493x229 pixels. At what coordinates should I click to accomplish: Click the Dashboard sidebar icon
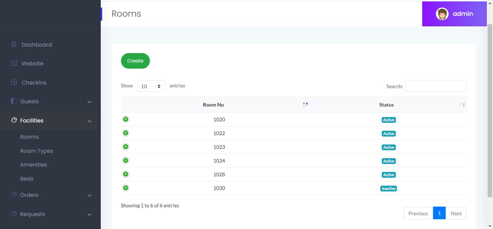[14, 44]
